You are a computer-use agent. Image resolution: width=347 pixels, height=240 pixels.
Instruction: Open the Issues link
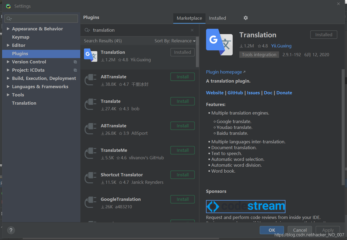click(253, 93)
